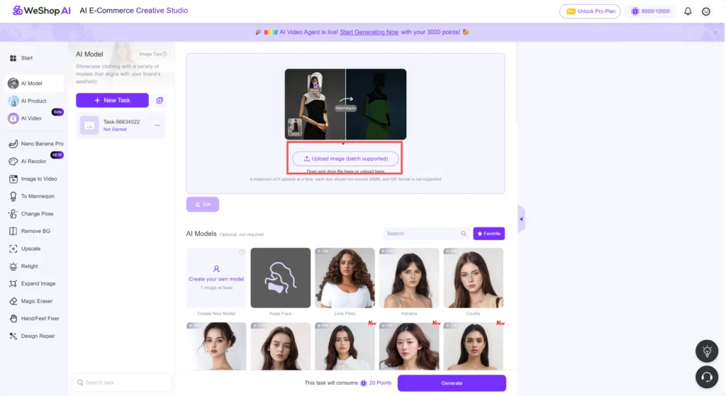Collapse the right side panel arrow
The width and height of the screenshot is (726, 396).
521,219
